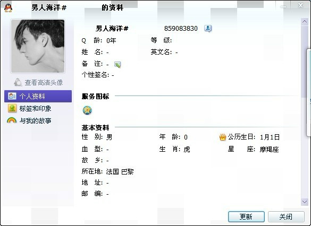Click the magnifier icon for 查看高清头像

18,82
